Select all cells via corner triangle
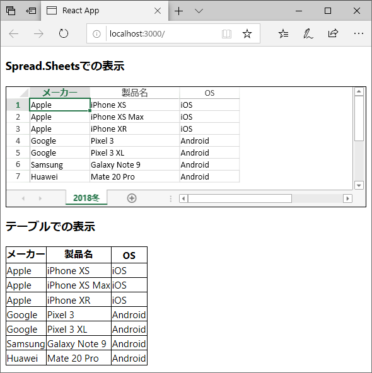The height and width of the screenshot is (373, 372). [x=24, y=93]
